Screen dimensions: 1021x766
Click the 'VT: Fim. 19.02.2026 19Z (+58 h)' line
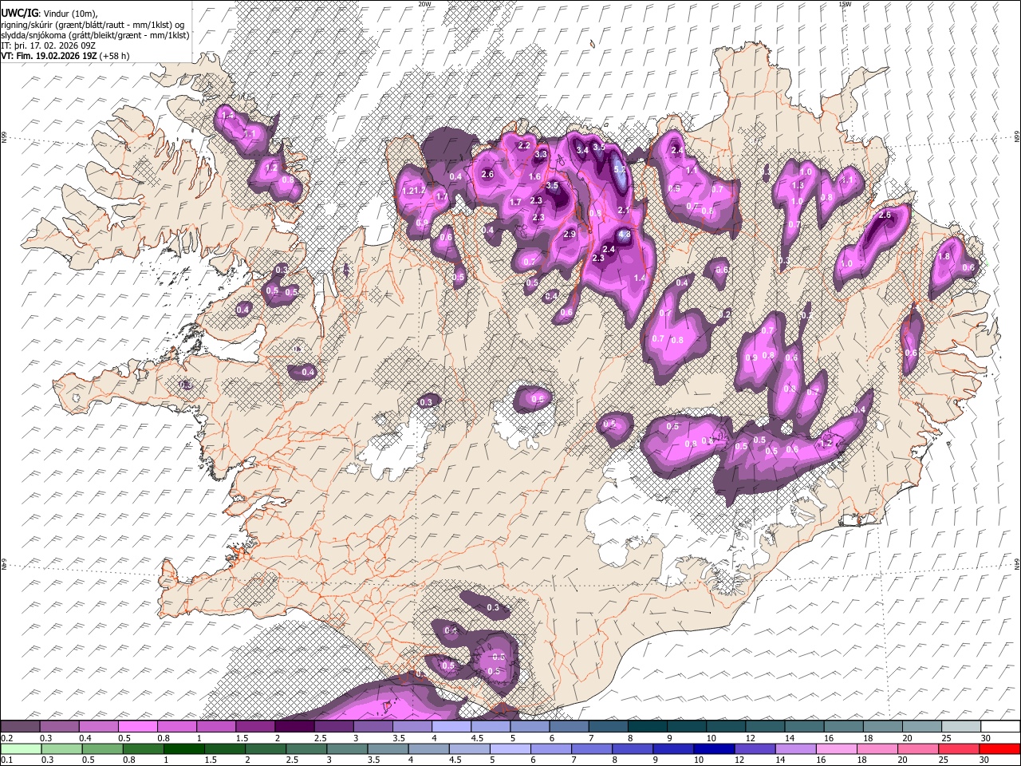[x=65, y=56]
